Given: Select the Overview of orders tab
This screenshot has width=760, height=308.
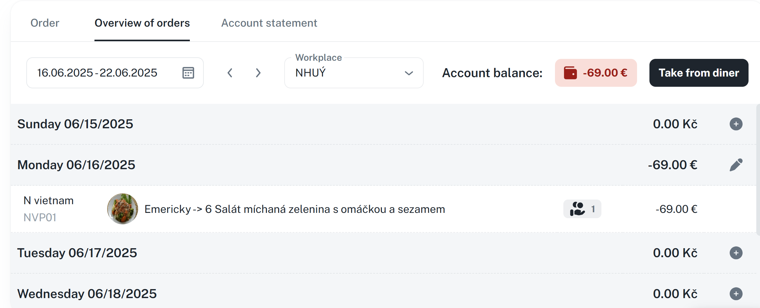Looking at the screenshot, I should (142, 23).
